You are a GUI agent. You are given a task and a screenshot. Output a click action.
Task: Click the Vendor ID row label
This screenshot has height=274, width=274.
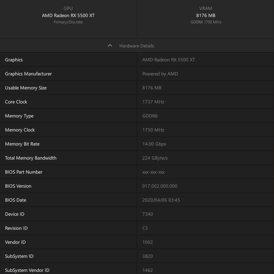point(15,242)
